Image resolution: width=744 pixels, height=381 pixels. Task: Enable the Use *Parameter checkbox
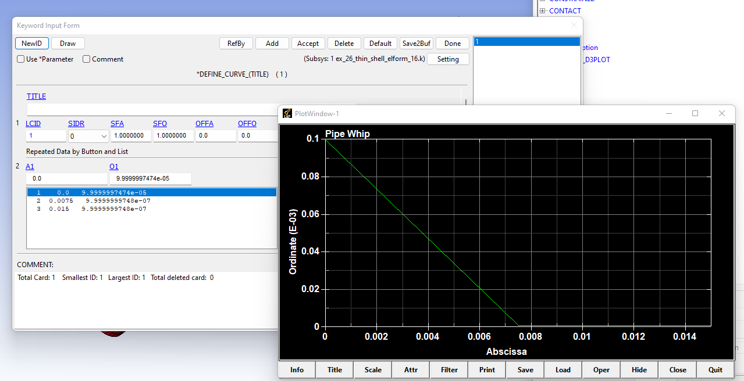tap(21, 59)
